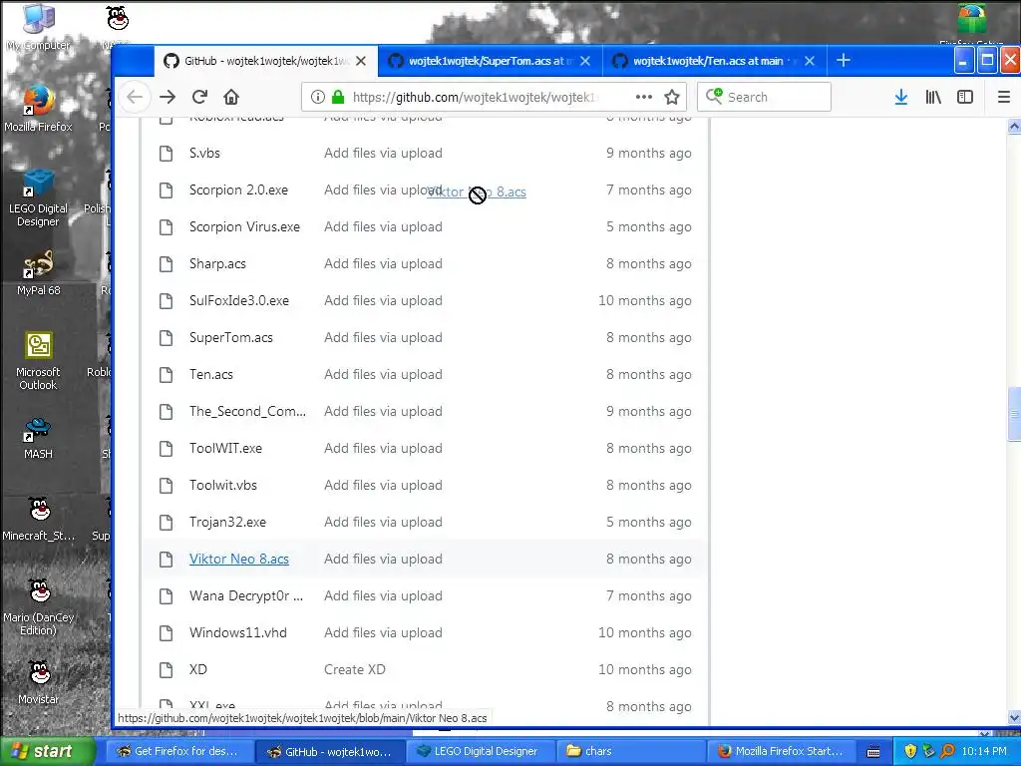This screenshot has width=1021, height=766.
Task: Open Scorpion Virus.exe file entry
Action: point(245,226)
